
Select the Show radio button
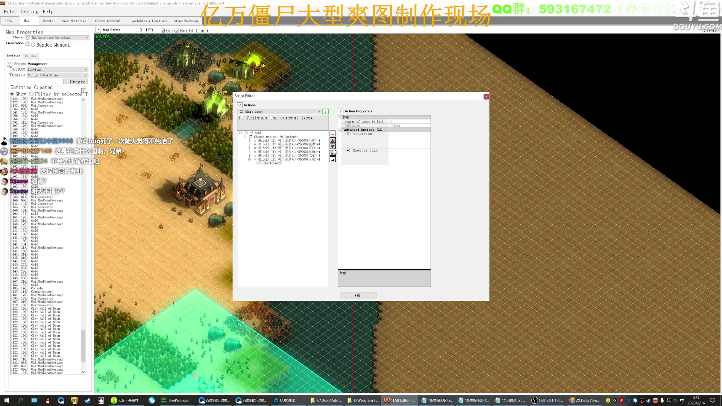pos(12,94)
